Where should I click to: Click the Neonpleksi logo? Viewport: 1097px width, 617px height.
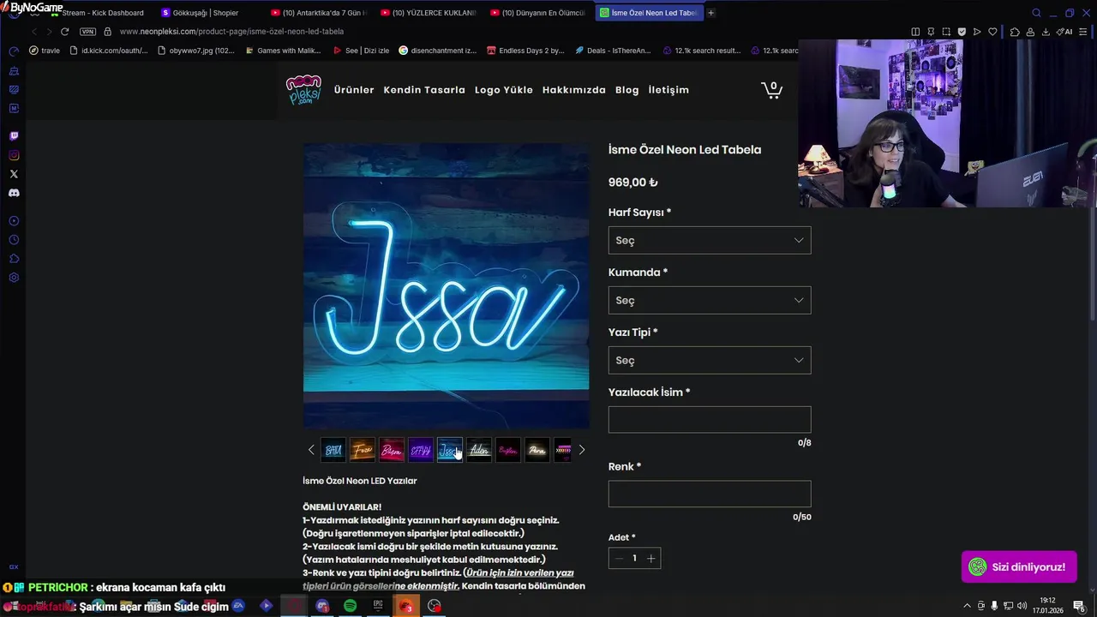tap(303, 90)
